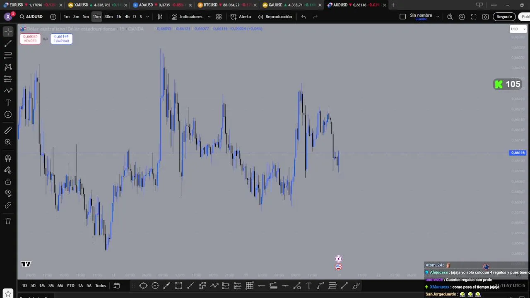Select the trend line drawing tool

pyautogui.click(x=8, y=43)
